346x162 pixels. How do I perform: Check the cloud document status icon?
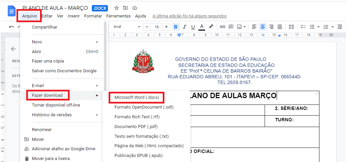[x=134, y=8]
